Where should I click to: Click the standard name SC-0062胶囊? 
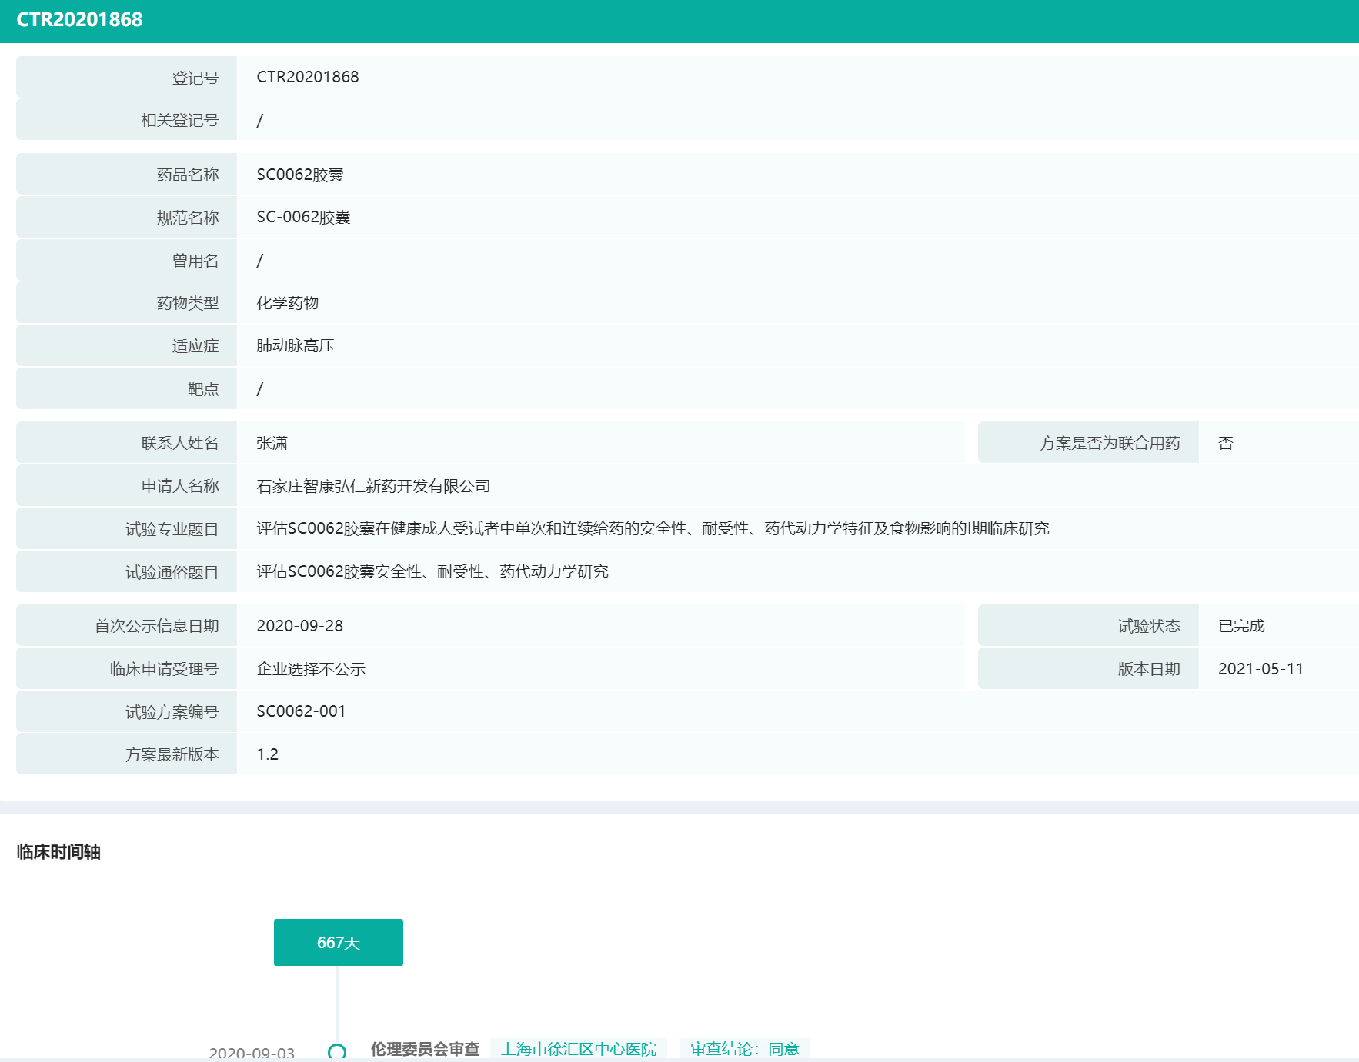(x=303, y=218)
